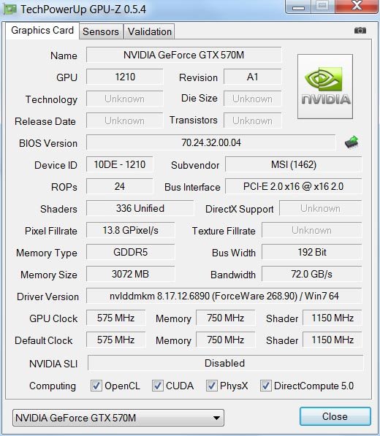Screen dimensions: 380x436
Task: Click the NVIDIA logo image
Action: 325,86
